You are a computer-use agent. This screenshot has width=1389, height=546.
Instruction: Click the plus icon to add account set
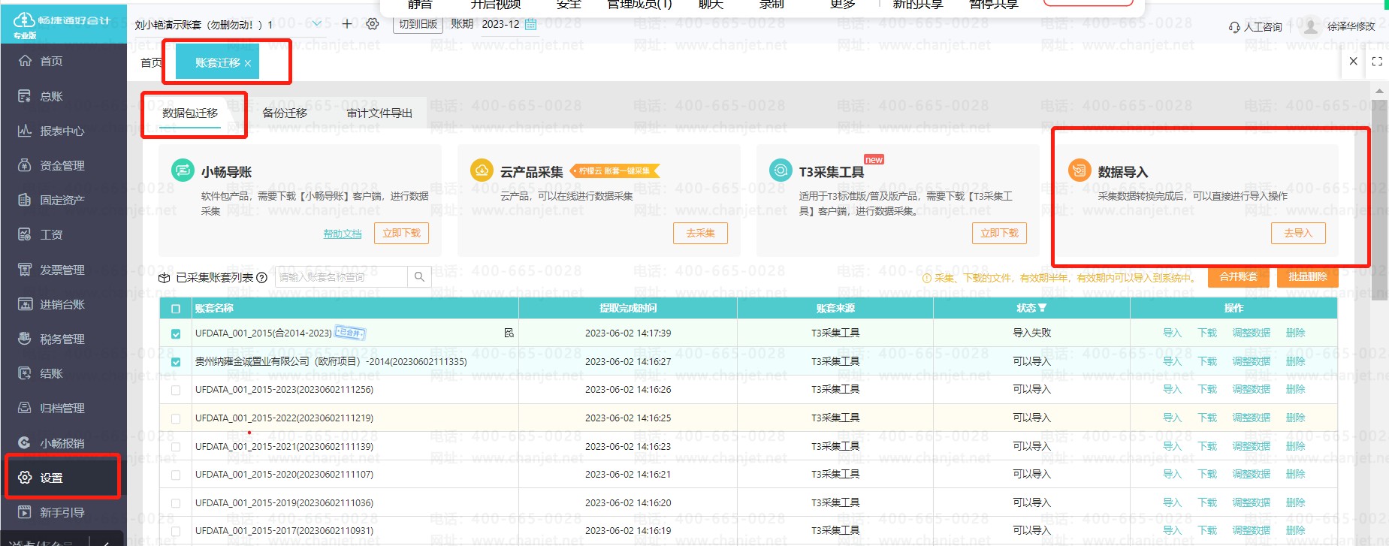(347, 24)
